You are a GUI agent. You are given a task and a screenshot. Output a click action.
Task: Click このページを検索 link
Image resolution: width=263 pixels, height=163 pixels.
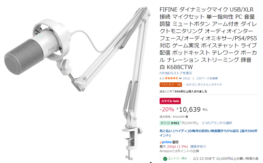click(207, 78)
